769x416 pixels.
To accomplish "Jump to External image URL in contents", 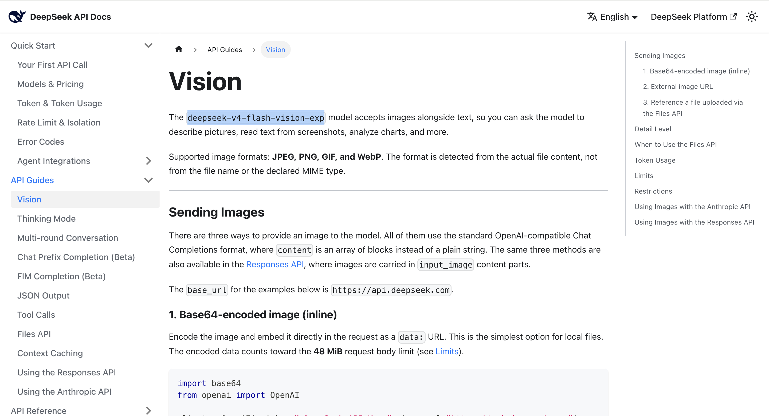I will (678, 87).
